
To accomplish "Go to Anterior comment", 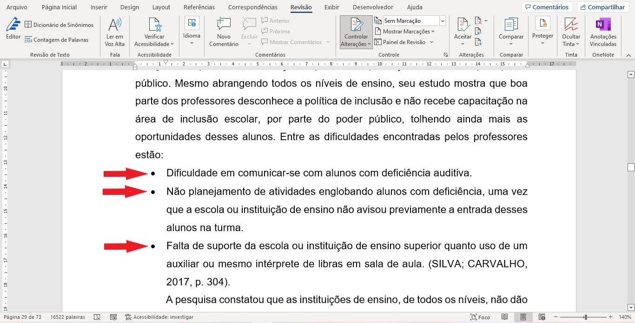I will coord(275,21).
